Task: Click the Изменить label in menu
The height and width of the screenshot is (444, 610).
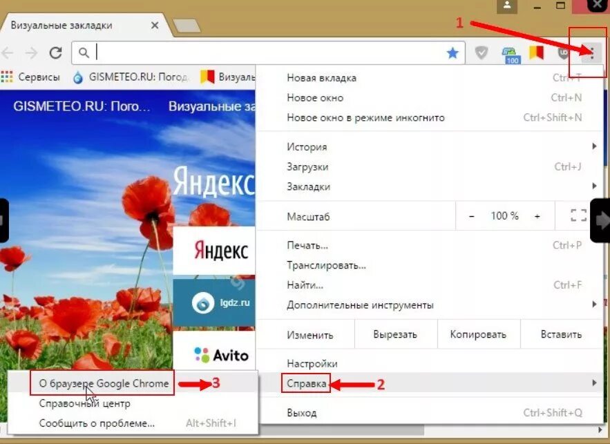Action: click(310, 335)
